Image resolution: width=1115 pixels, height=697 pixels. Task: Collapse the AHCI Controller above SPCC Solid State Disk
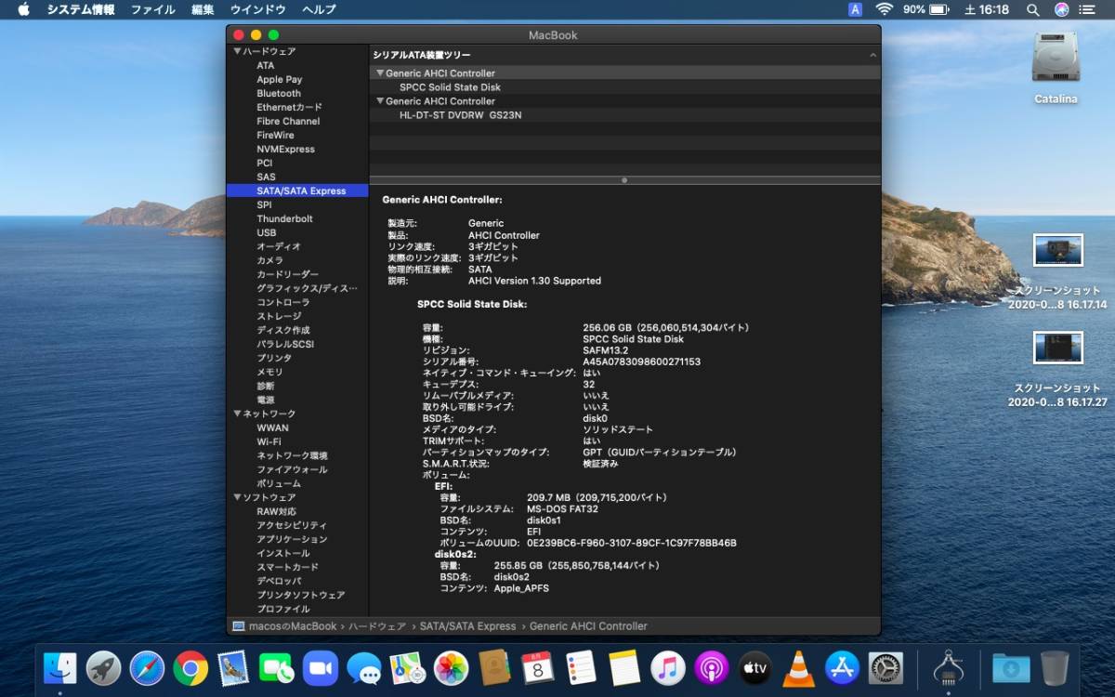pyautogui.click(x=379, y=73)
